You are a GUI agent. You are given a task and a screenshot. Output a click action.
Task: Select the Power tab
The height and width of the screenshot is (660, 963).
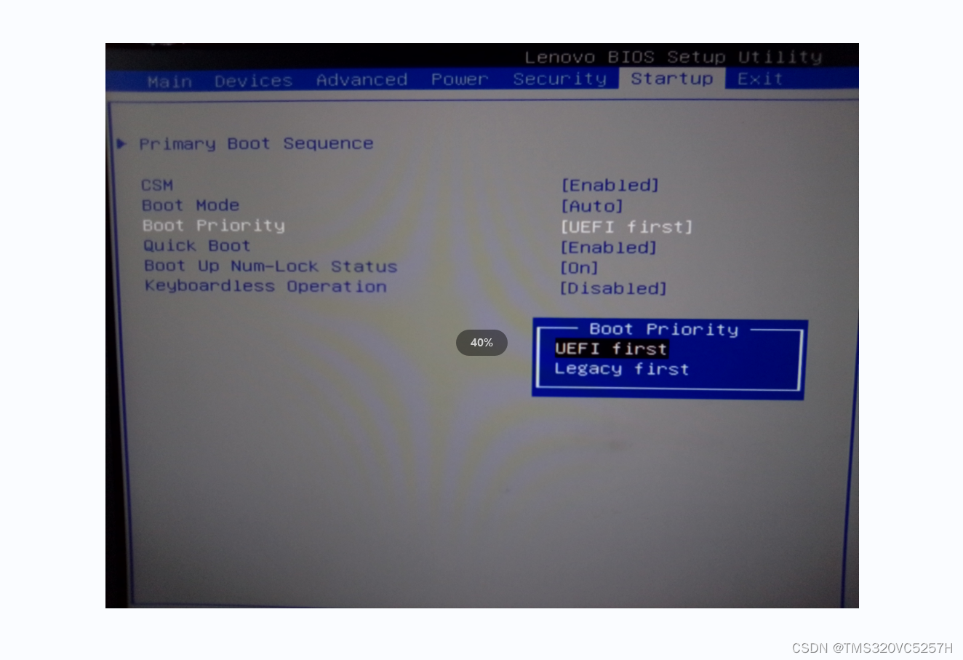point(459,79)
